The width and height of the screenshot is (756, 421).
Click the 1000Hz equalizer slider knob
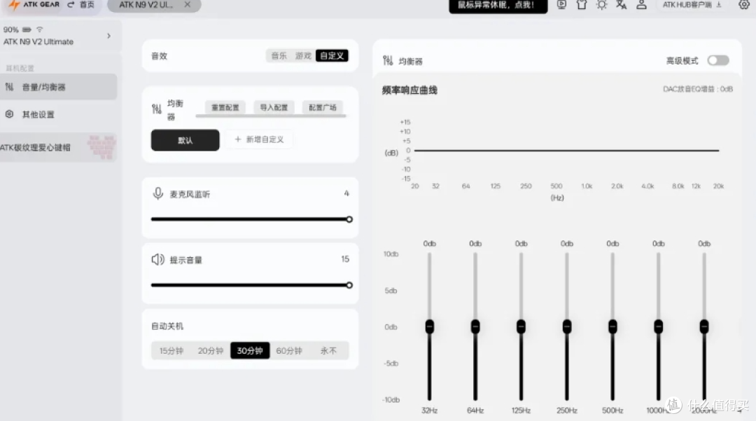pos(658,326)
